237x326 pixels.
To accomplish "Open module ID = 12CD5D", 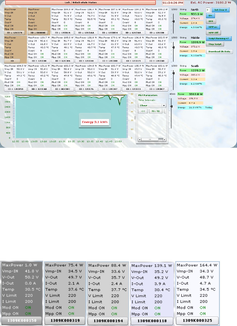I will tap(15, 89).
